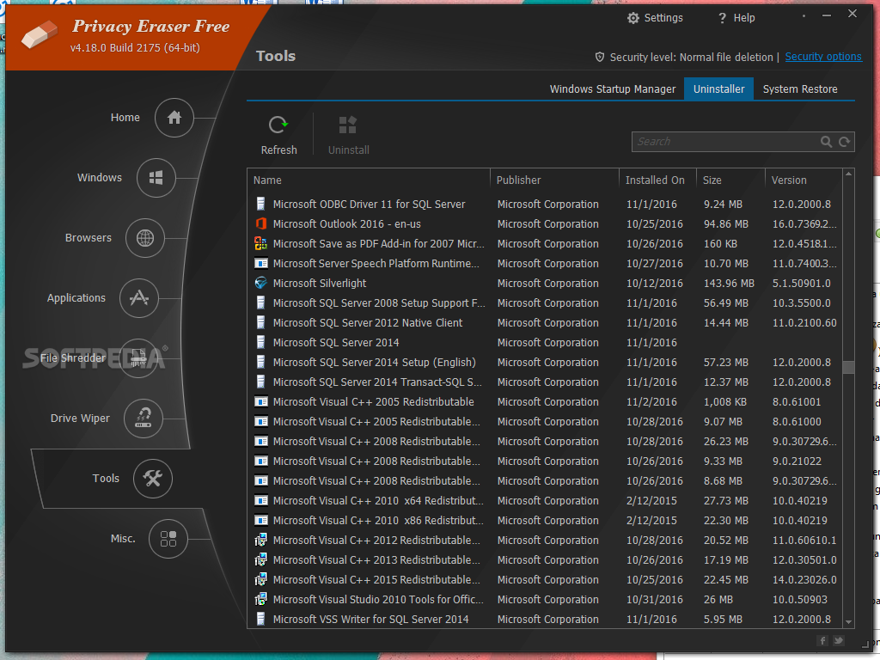Open the Home section icon
This screenshot has width=880, height=660.
[x=174, y=117]
